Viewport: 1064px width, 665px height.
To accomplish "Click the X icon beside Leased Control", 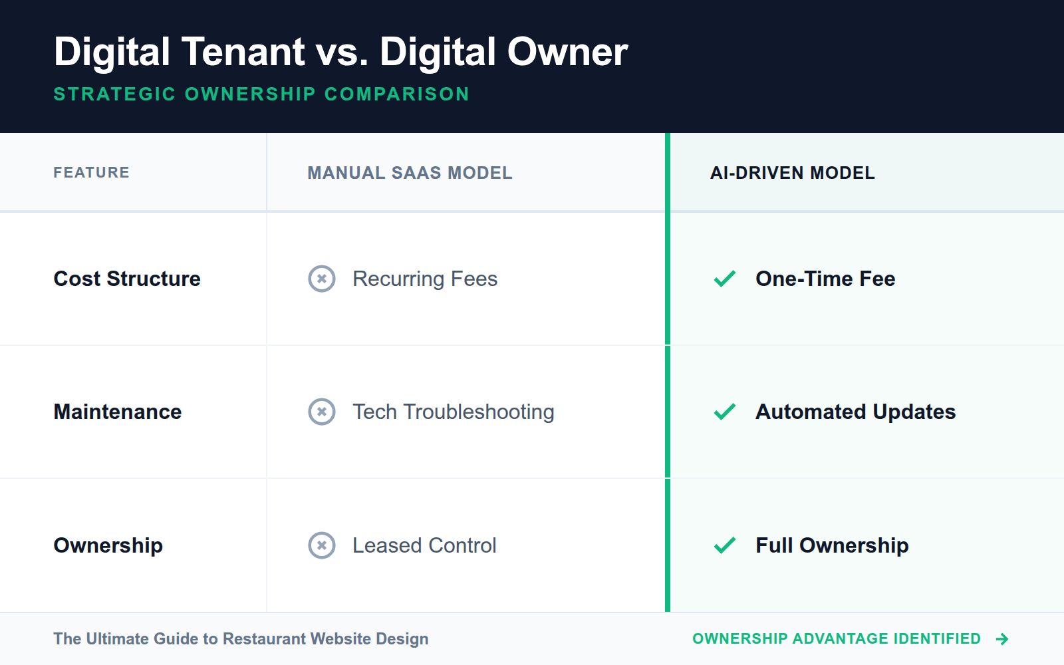I will [321, 546].
